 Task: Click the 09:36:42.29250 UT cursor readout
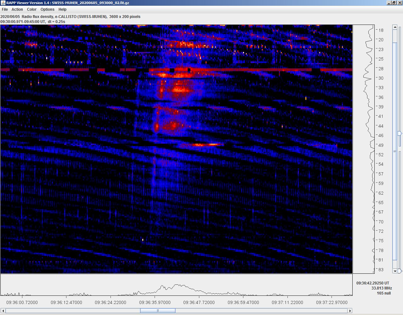pyautogui.click(x=373, y=283)
